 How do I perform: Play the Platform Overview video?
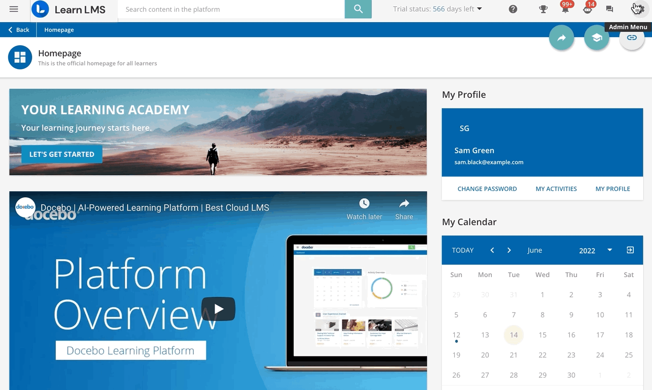[x=218, y=309]
